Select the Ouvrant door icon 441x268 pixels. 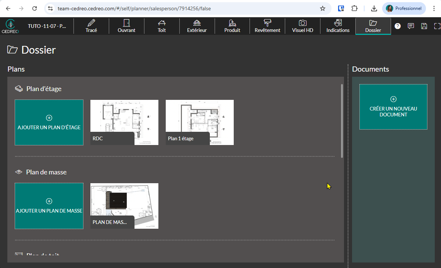point(126,23)
